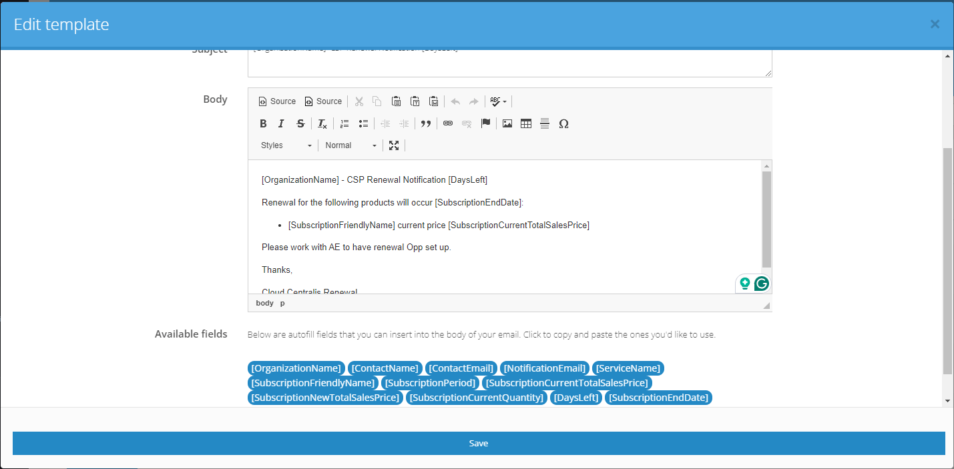954x469 pixels.
Task: Click the 'Renewal for the following products' line
Action: (x=393, y=202)
